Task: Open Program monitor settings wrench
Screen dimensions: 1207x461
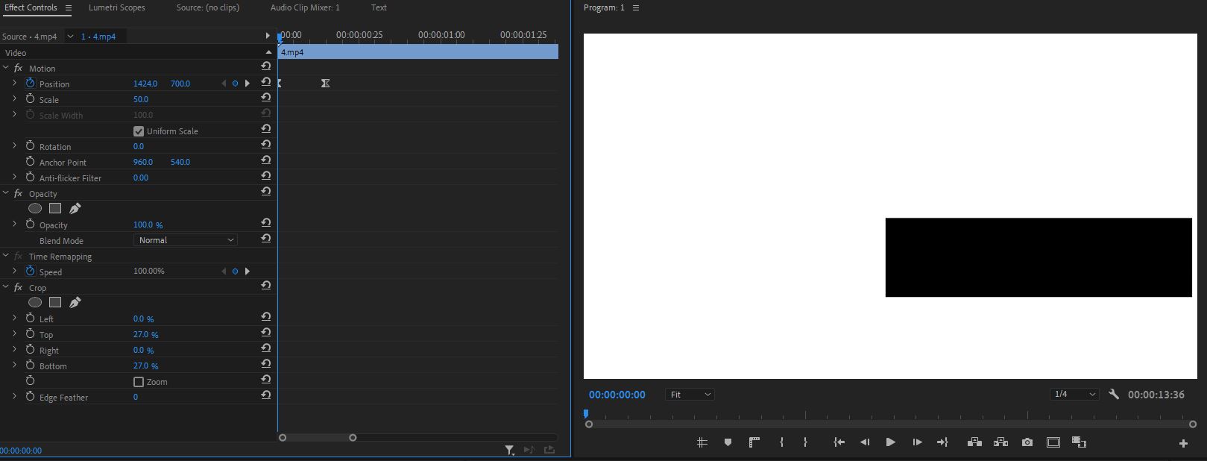Action: [x=1114, y=395]
